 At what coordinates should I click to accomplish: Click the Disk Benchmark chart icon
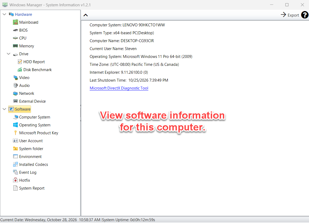click(20, 70)
